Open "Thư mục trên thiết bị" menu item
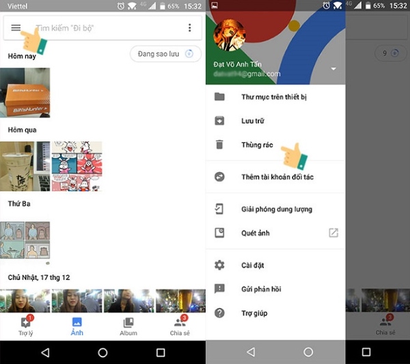 click(x=275, y=97)
